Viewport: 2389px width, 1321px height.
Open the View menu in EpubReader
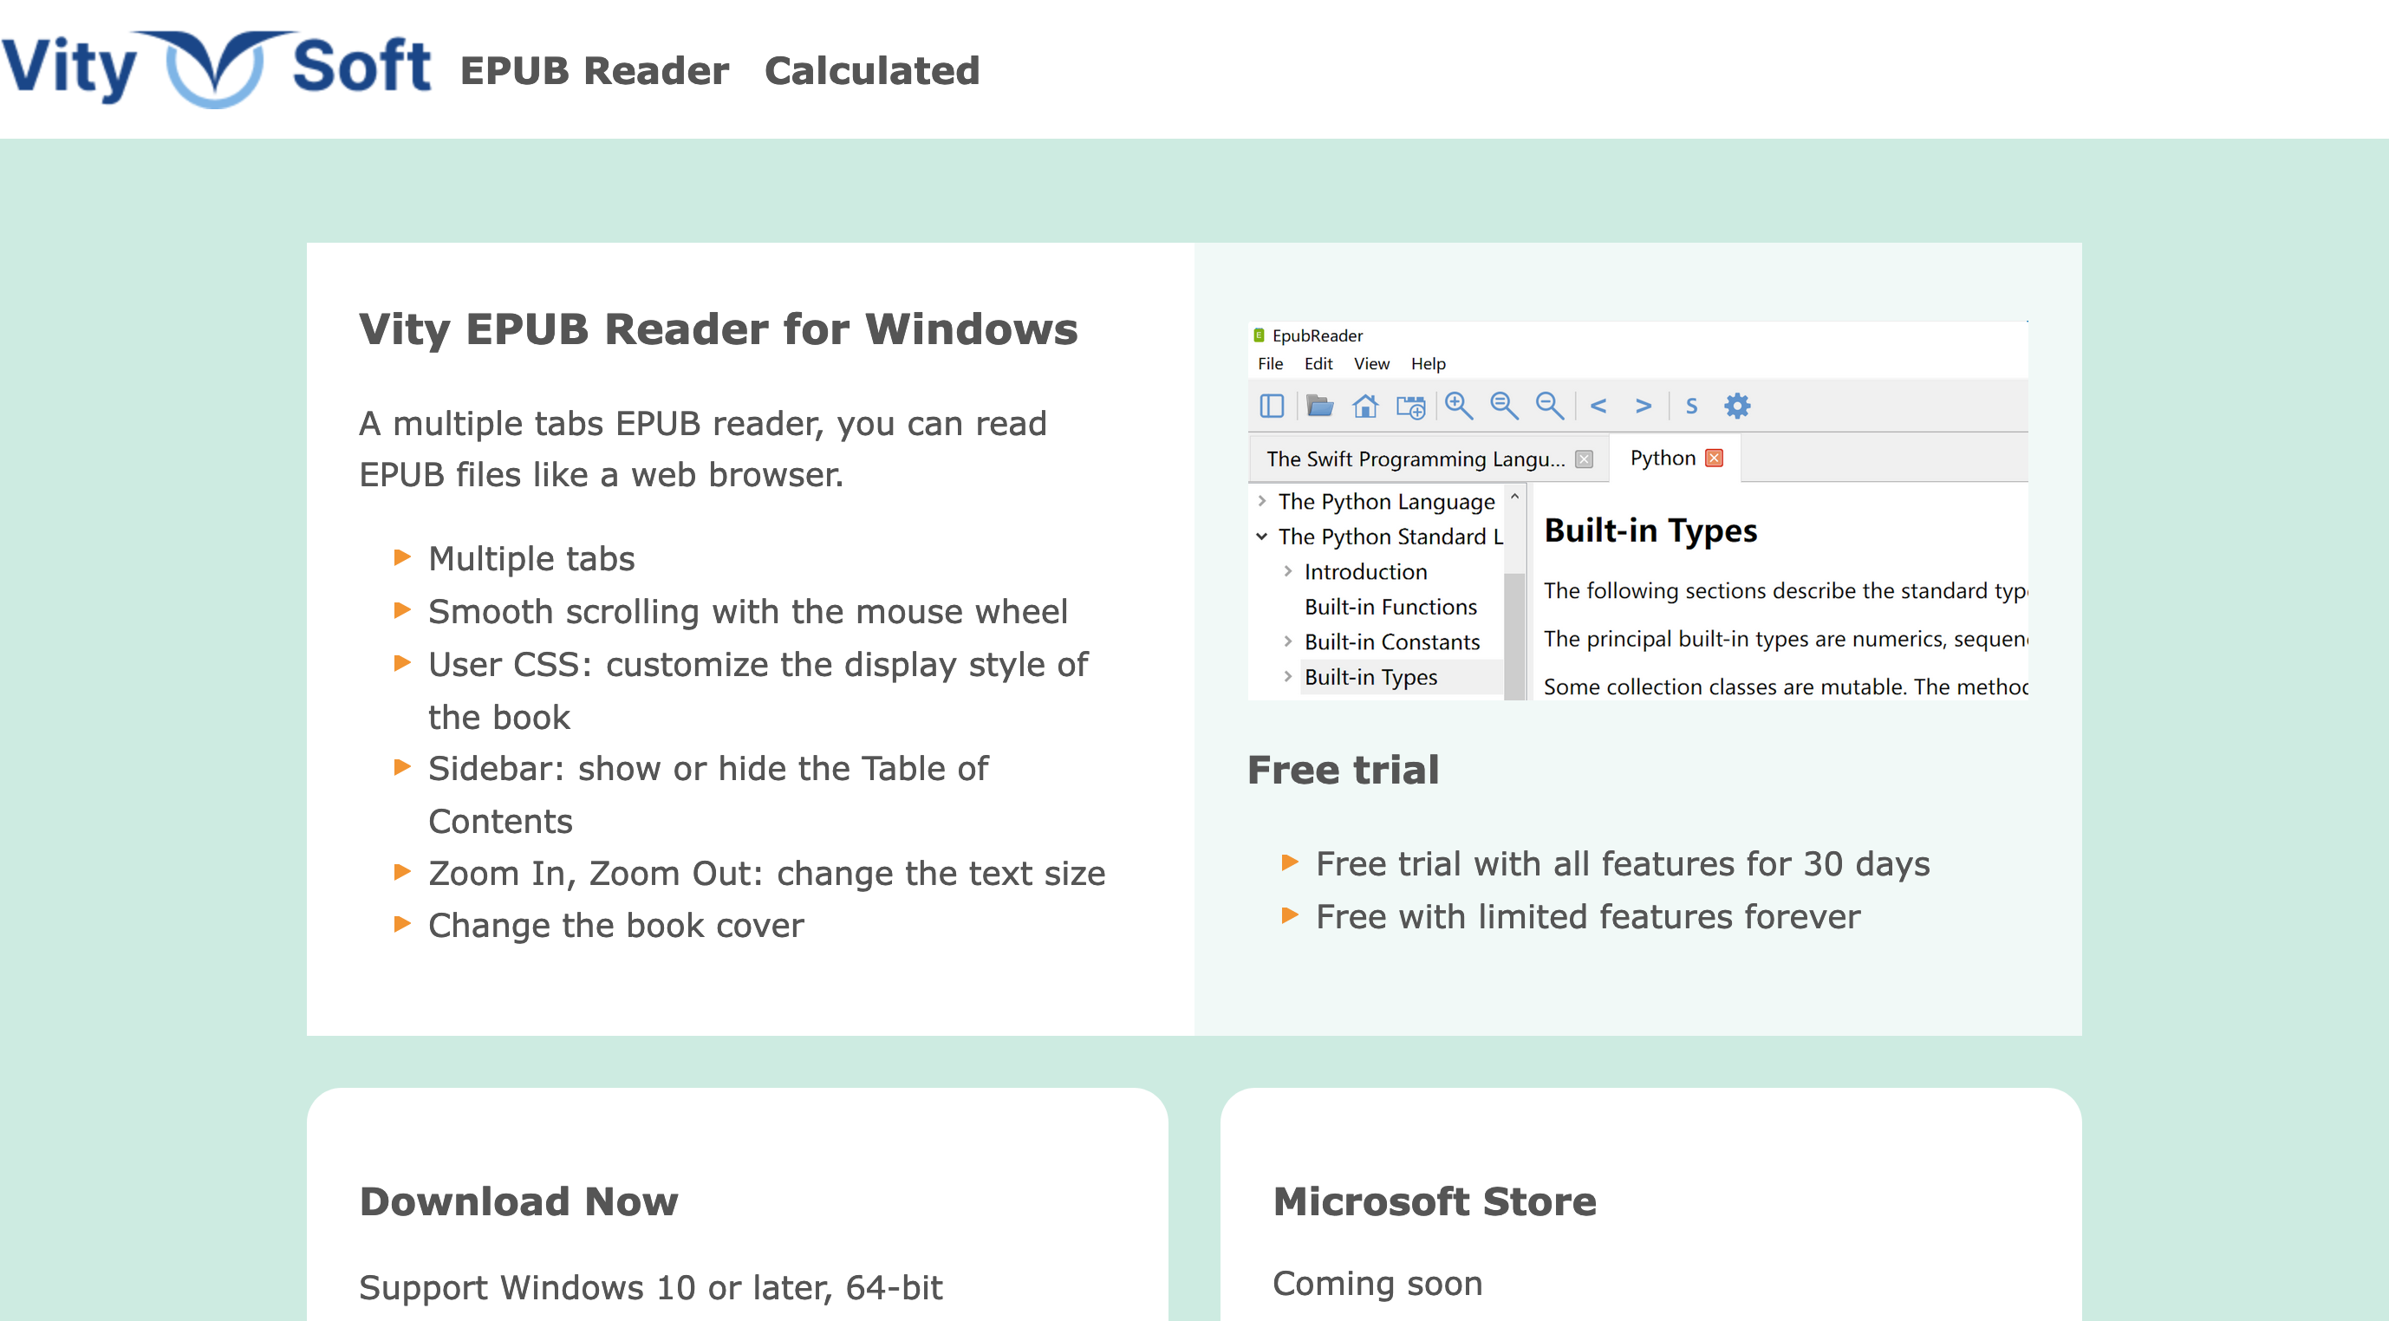(x=1371, y=364)
